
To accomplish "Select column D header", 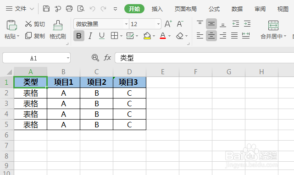I will [x=129, y=72].
